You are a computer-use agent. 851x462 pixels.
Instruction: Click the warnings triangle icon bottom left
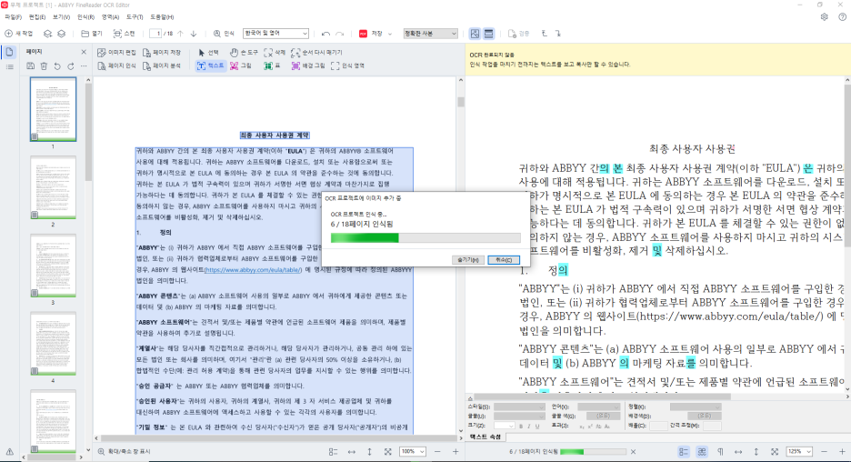tap(10, 452)
